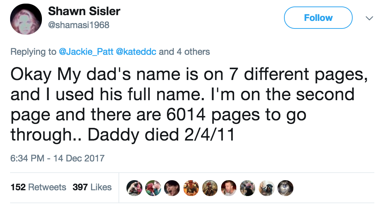
Task: Click the liker avatar of a shouting dark-haired person
Action: point(172,187)
